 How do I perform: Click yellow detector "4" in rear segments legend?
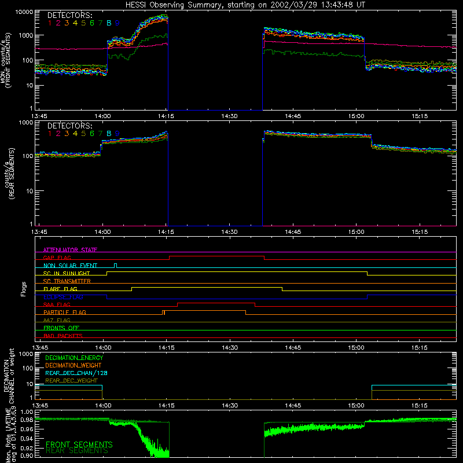tap(75, 134)
